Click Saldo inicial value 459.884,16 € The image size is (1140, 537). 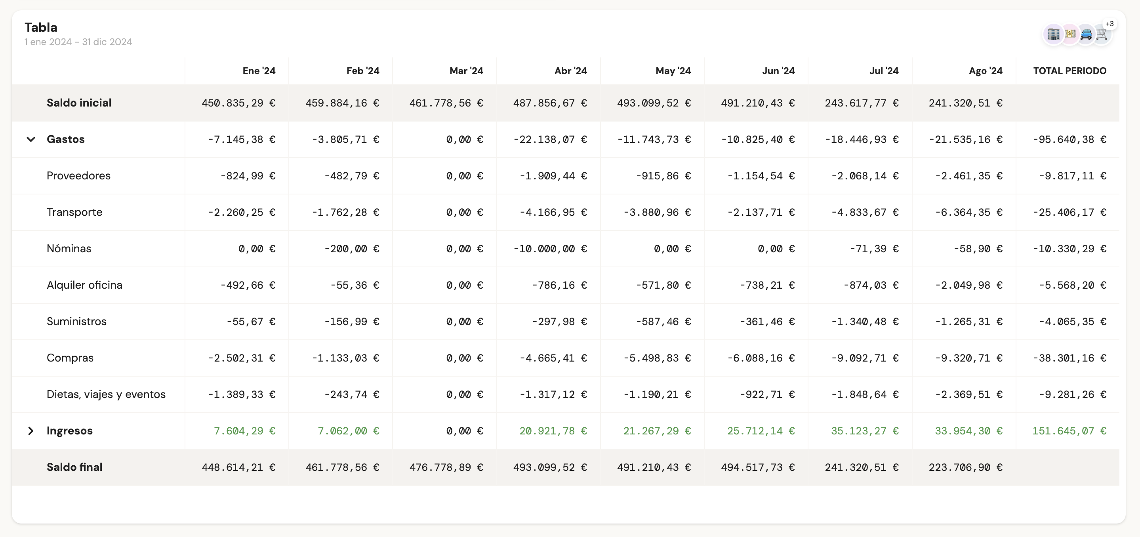coord(343,103)
